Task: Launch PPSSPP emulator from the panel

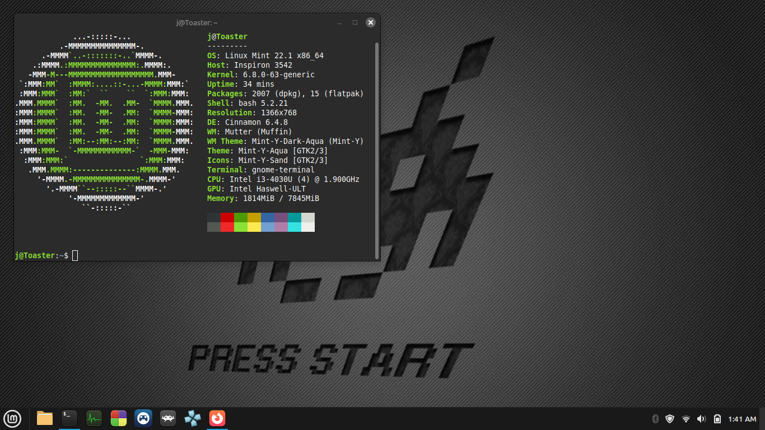Action: [x=193, y=418]
